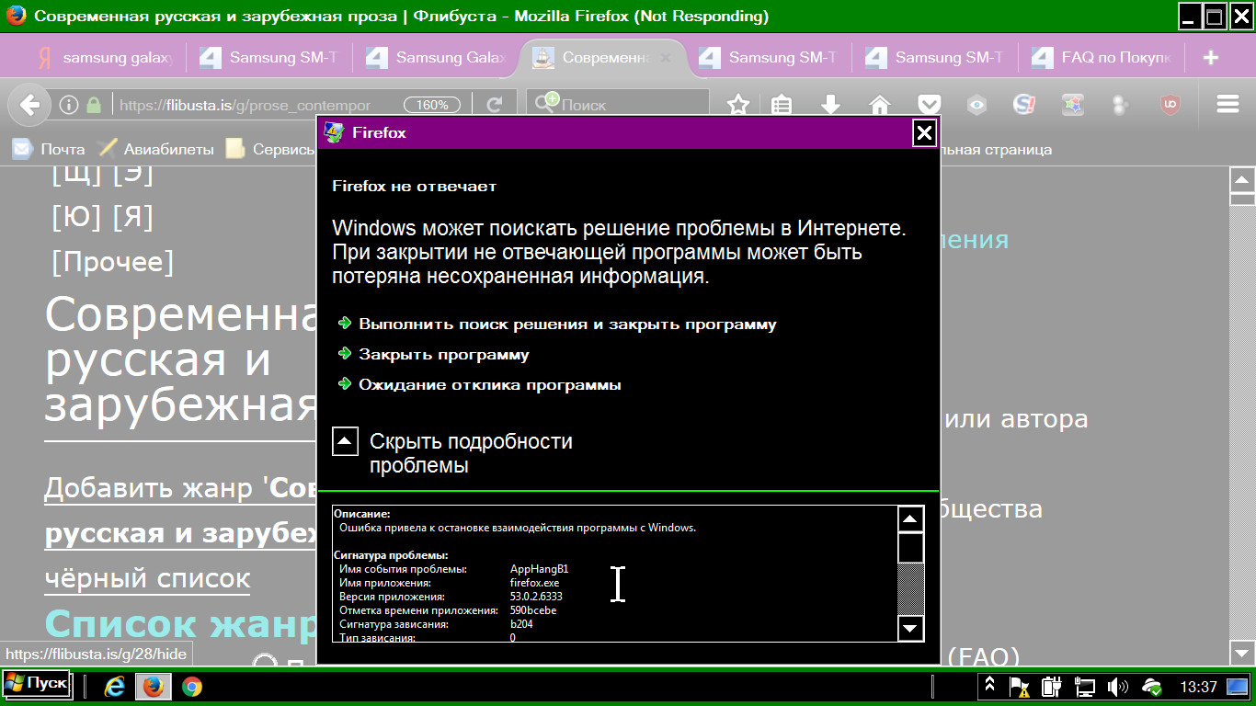Screen dimensions: 1256x706
Task: Open the Firefox hamburger menu
Action: pos(1227,105)
